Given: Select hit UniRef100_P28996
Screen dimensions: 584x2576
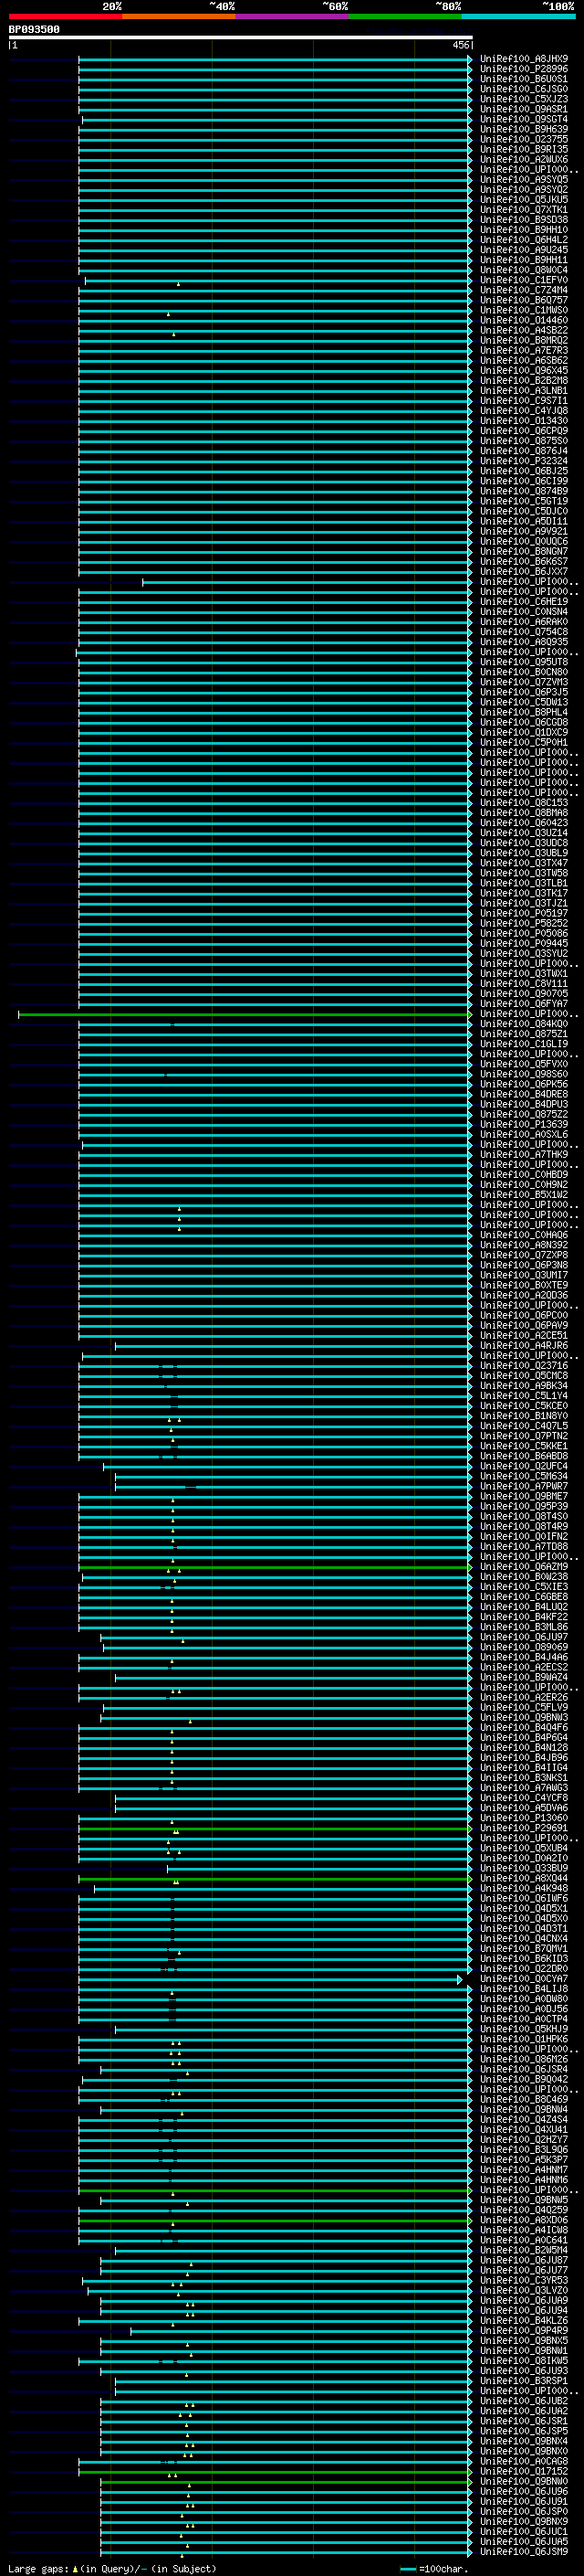Looking at the screenshot, I should (x=524, y=69).
